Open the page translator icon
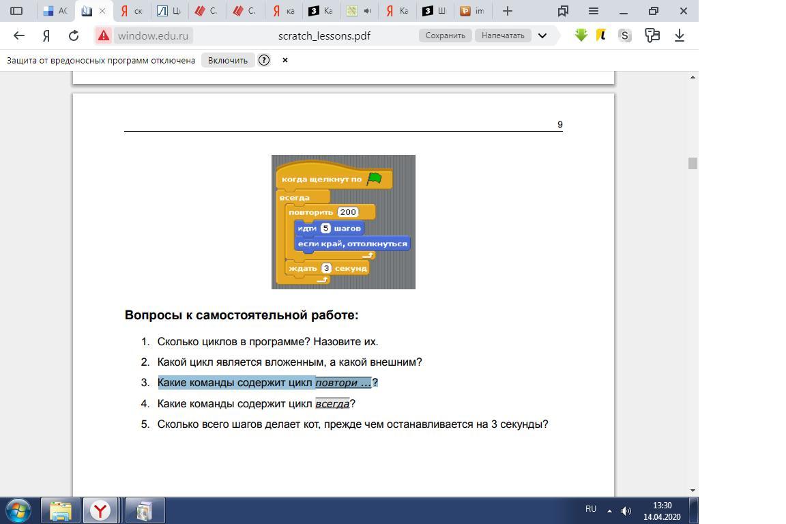 point(652,35)
